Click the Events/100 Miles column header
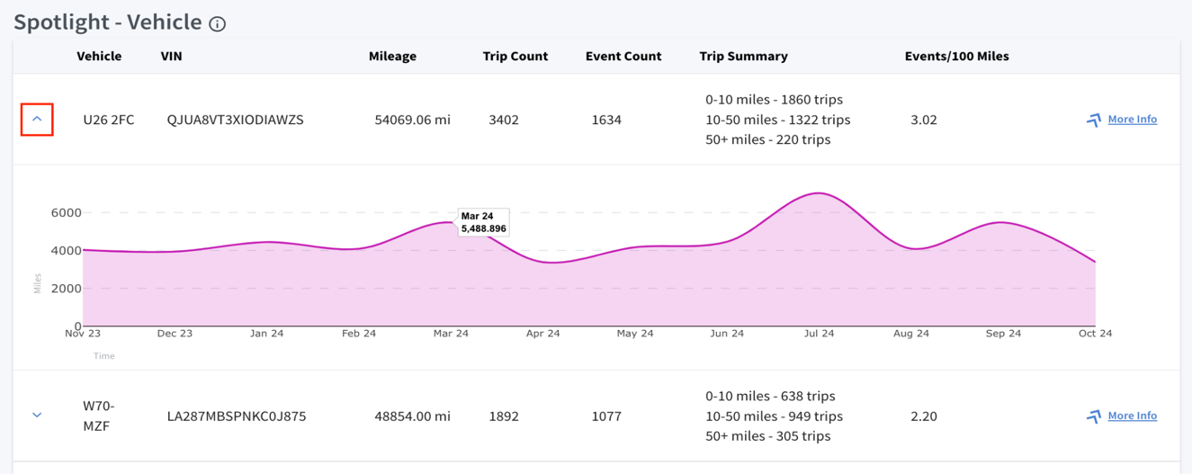This screenshot has height=474, width=1192. point(956,56)
